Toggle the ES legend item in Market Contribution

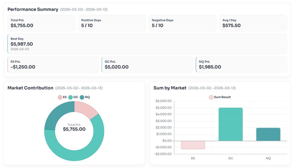[x=62, y=97]
